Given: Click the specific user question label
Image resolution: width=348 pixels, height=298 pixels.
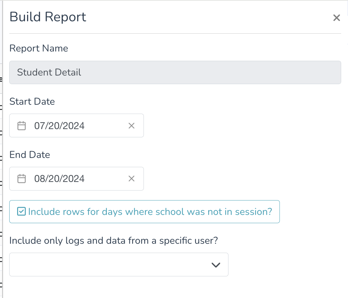Looking at the screenshot, I should pyautogui.click(x=114, y=241).
